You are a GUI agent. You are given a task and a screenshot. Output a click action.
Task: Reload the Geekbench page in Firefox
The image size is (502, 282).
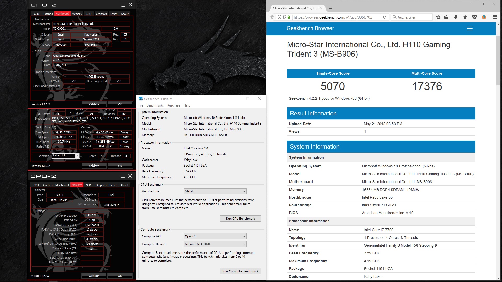[x=384, y=17]
